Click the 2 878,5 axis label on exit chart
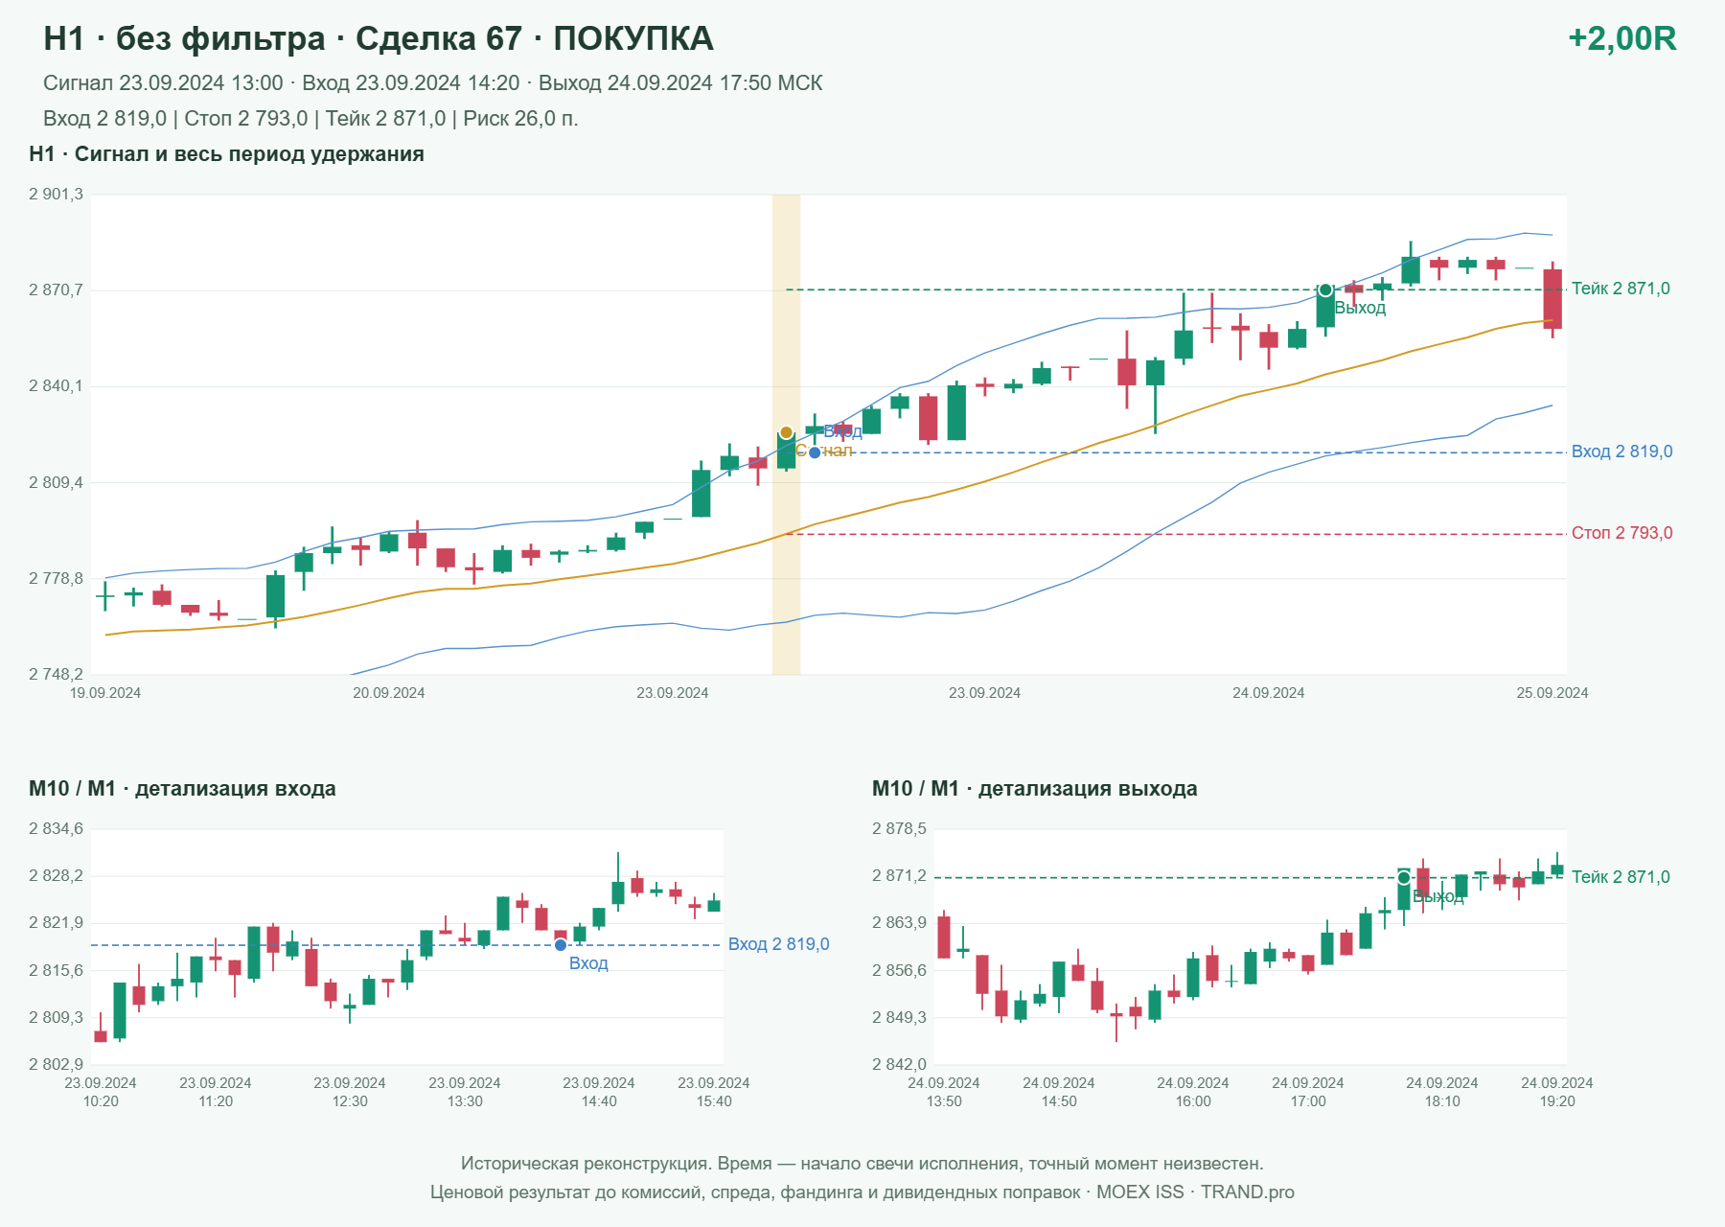The image size is (1725, 1227). tap(899, 829)
